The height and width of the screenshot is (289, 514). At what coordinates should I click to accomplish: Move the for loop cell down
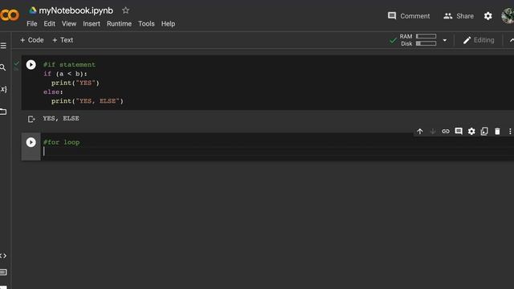click(x=433, y=132)
